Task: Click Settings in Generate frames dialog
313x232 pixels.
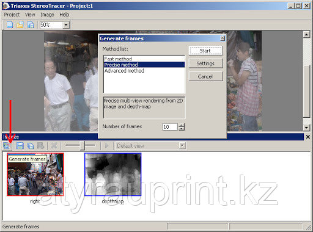Action: click(x=205, y=63)
